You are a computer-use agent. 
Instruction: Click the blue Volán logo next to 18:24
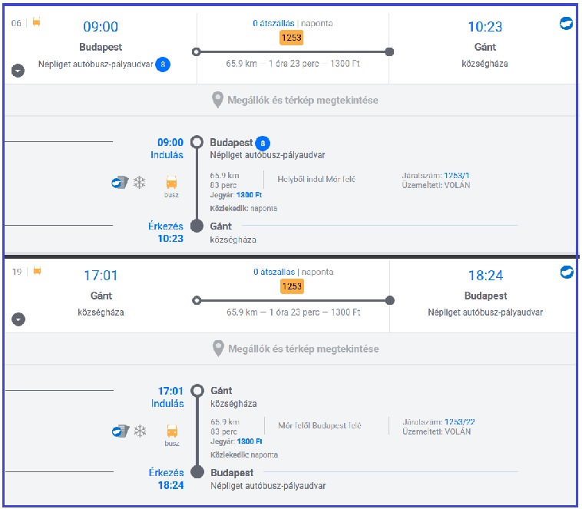pos(567,272)
